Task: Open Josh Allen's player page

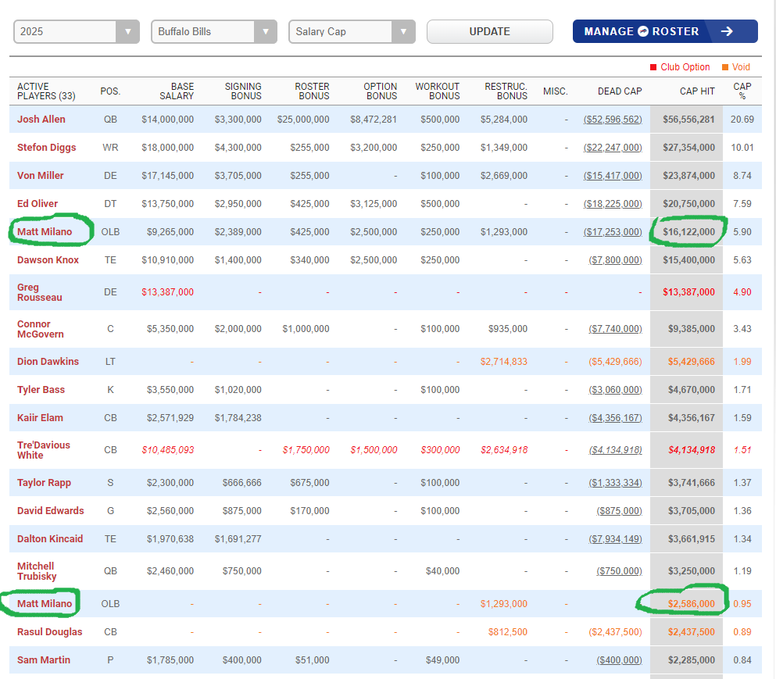Action: tap(41, 120)
